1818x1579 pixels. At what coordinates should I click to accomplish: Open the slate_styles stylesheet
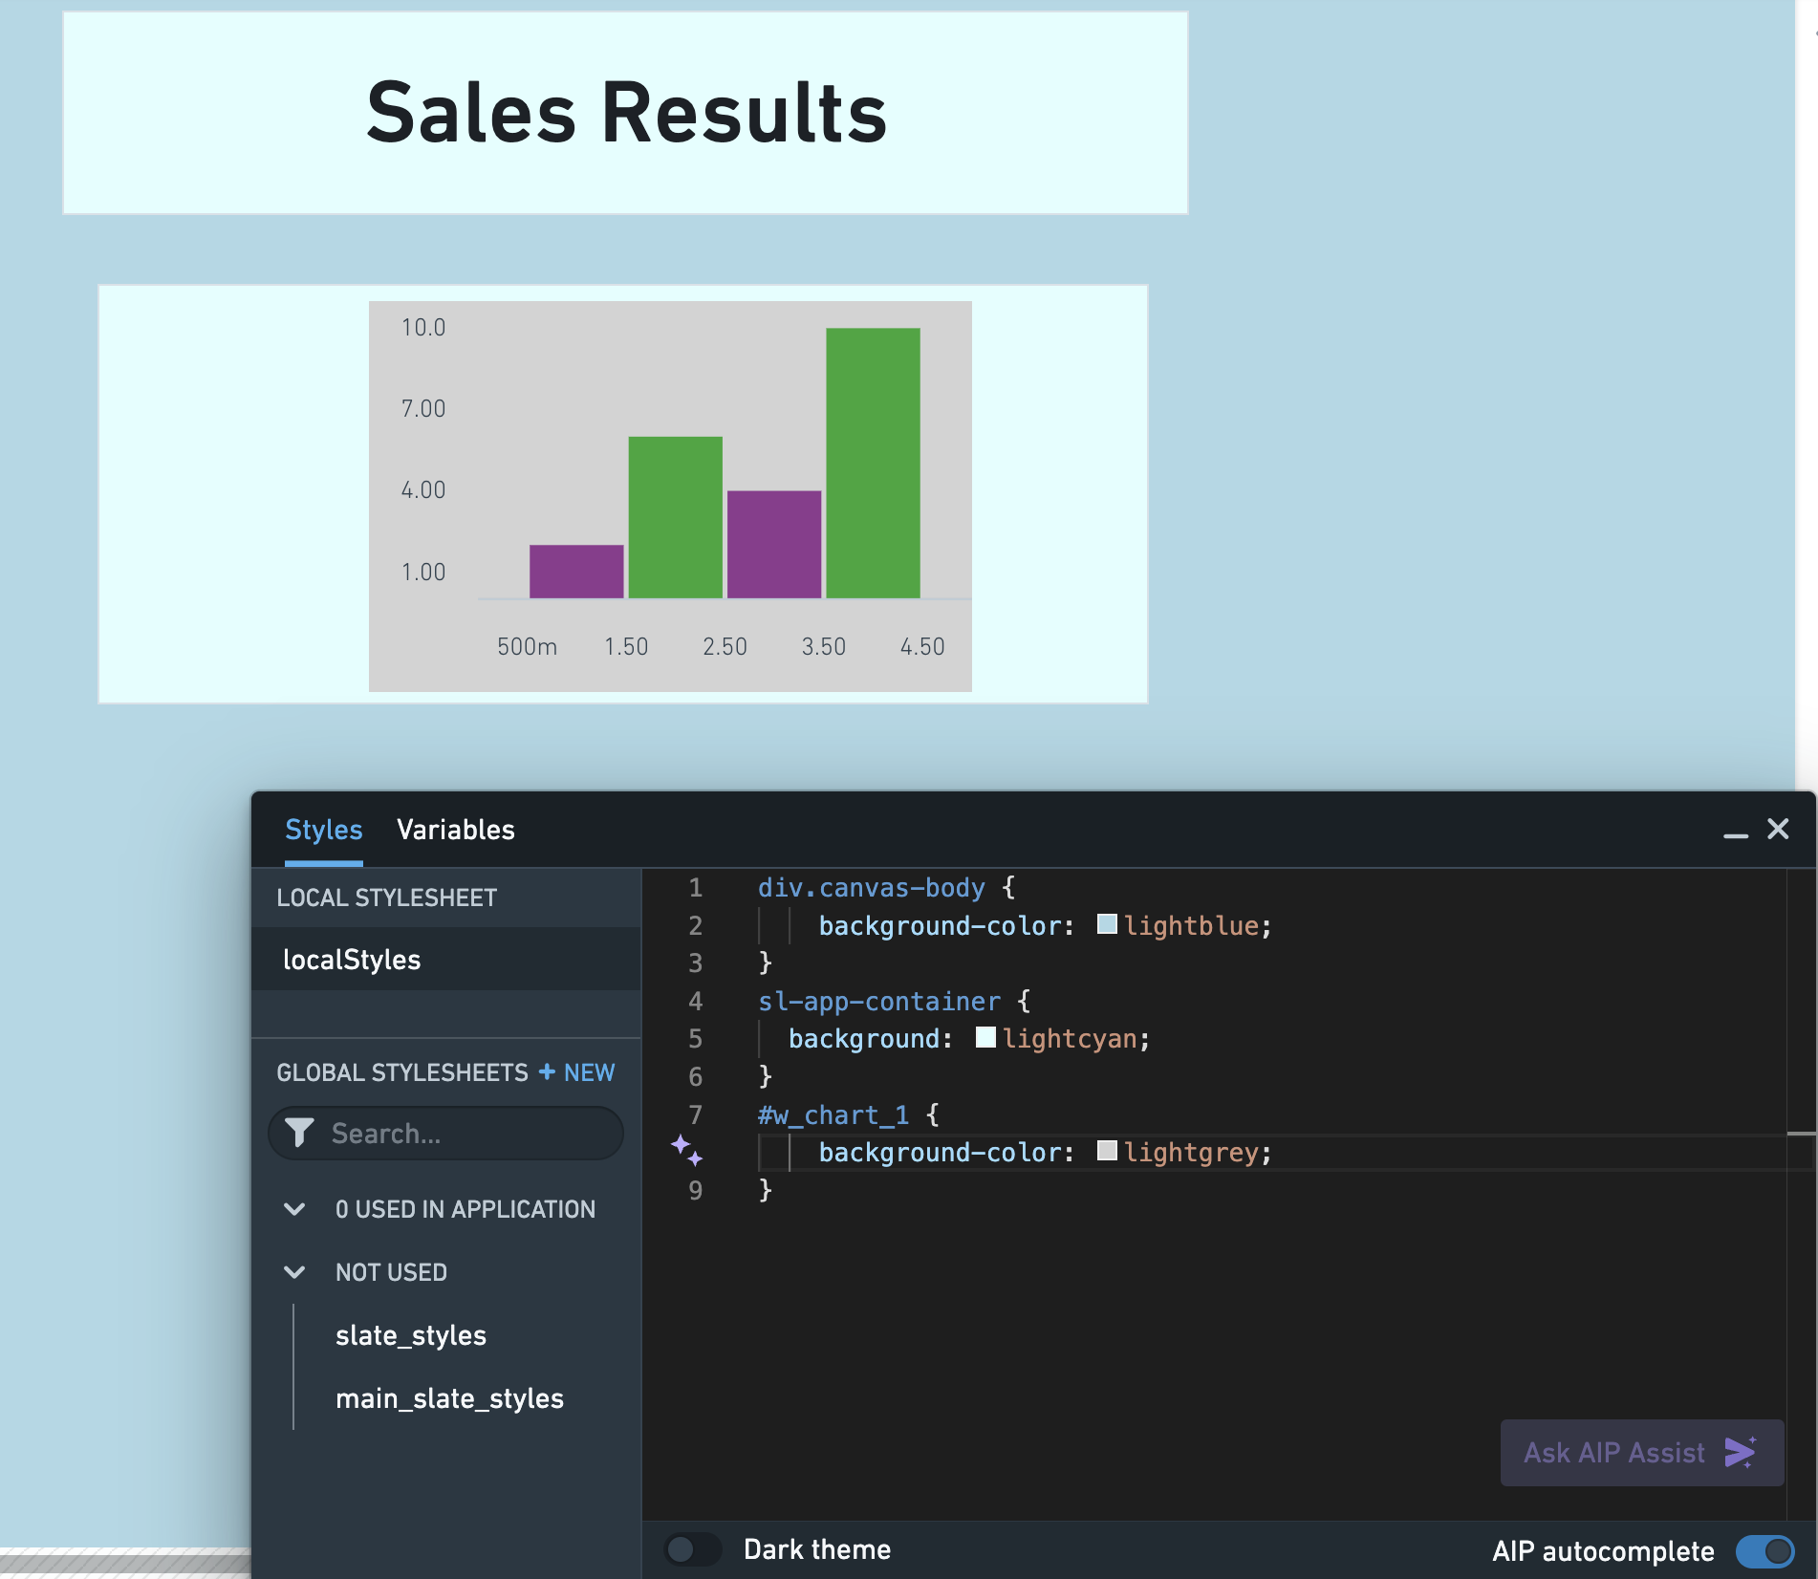pyautogui.click(x=411, y=1335)
